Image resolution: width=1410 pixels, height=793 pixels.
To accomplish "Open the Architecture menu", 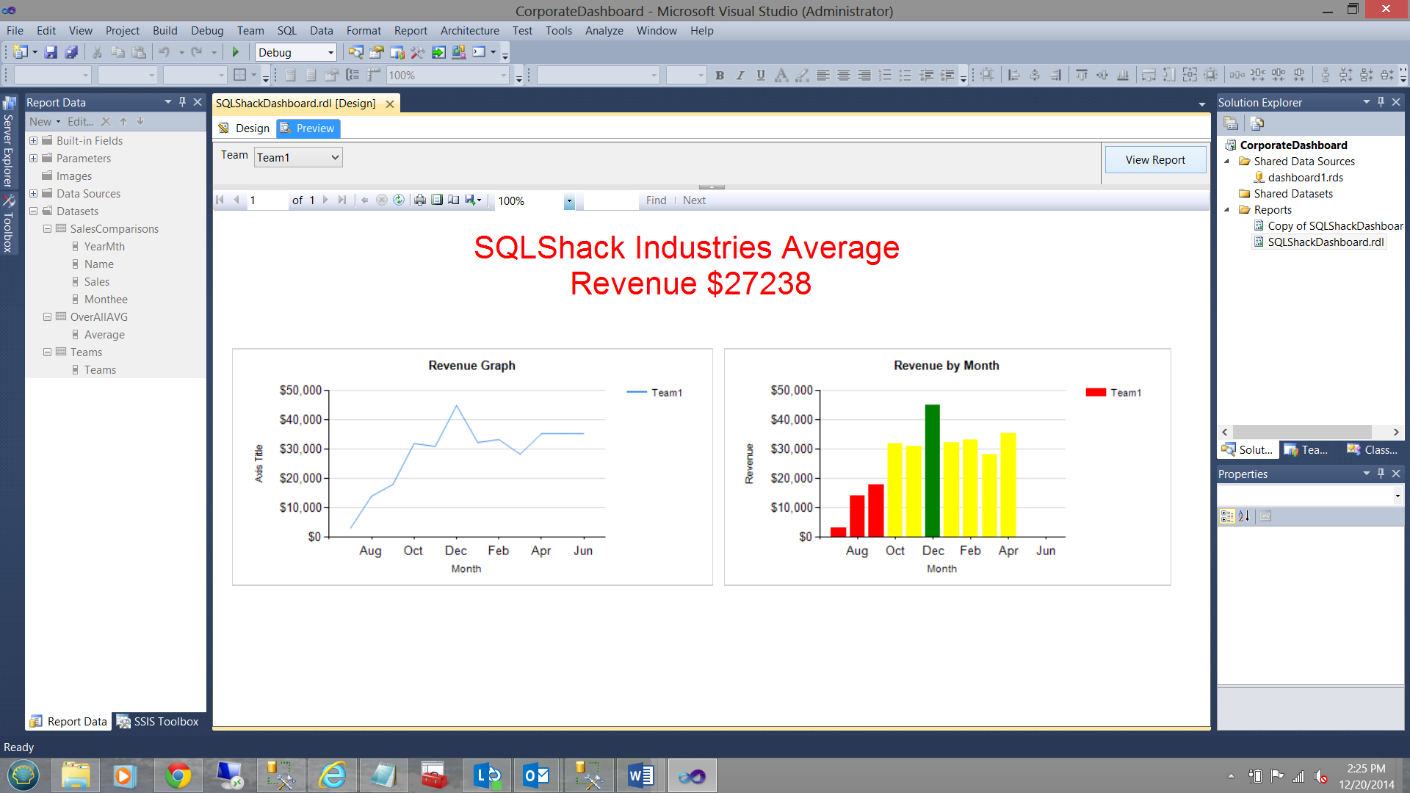I will point(469,30).
